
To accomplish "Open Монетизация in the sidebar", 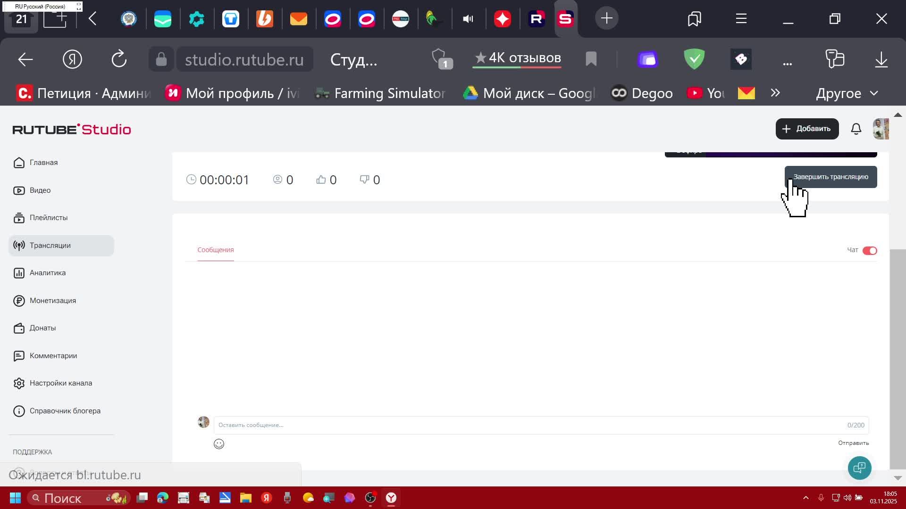I will pos(52,300).
